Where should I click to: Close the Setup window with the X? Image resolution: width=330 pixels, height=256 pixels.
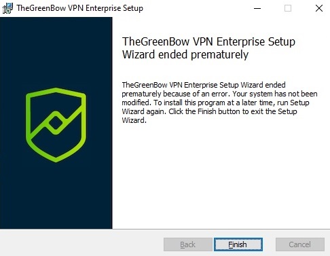[x=319, y=8]
